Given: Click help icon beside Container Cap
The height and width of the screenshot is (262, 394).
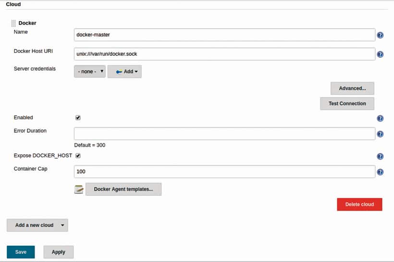Looking at the screenshot, I should [380, 172].
